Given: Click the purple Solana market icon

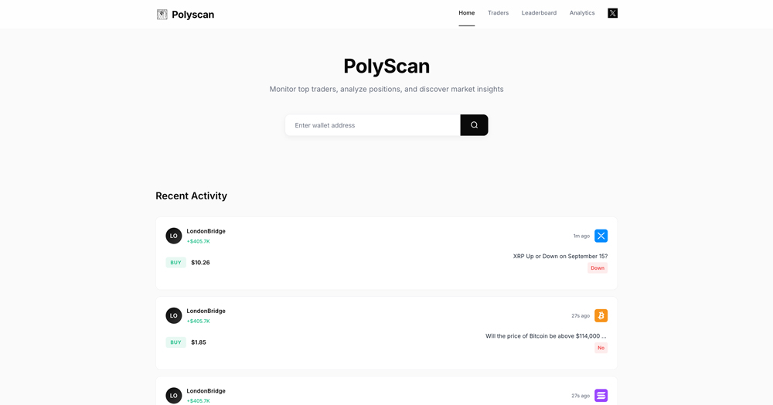Looking at the screenshot, I should point(601,396).
